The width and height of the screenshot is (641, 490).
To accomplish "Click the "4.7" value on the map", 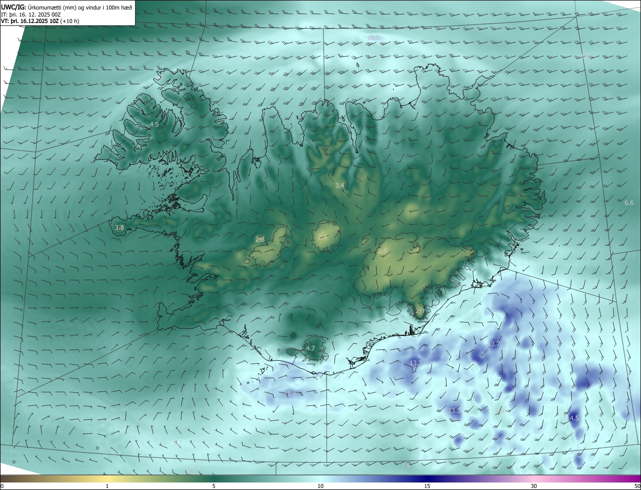I will pyautogui.click(x=310, y=348).
